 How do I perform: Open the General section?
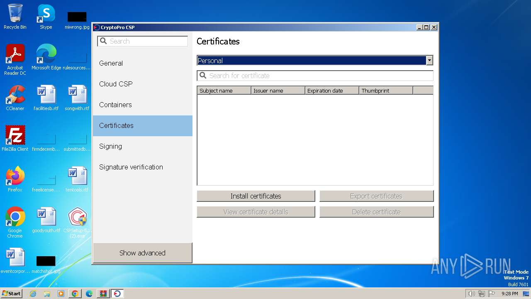click(143, 63)
